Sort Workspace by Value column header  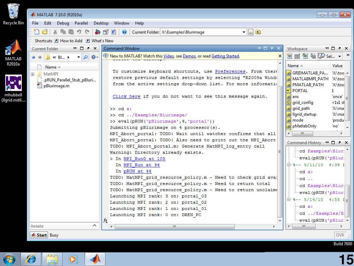click(x=337, y=65)
